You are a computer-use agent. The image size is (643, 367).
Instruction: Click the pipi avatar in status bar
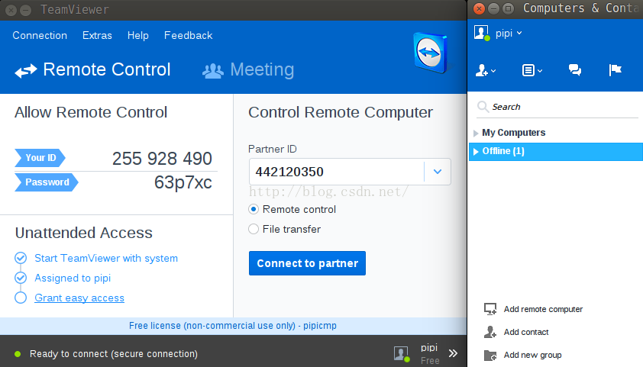point(401,354)
